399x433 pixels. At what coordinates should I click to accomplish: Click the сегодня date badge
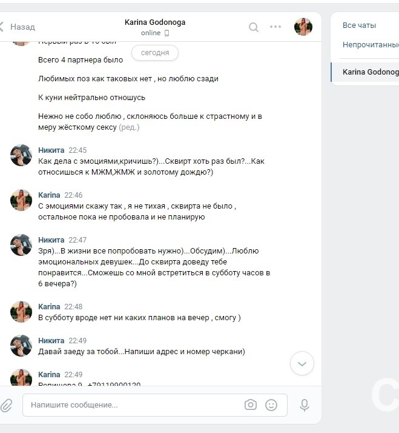(x=155, y=53)
